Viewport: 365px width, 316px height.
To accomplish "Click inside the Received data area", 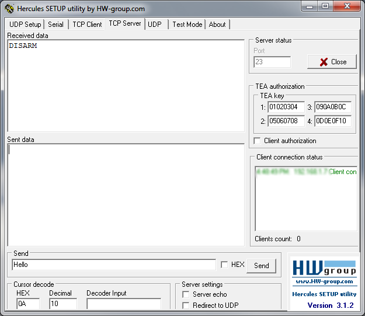I will [x=126, y=86].
